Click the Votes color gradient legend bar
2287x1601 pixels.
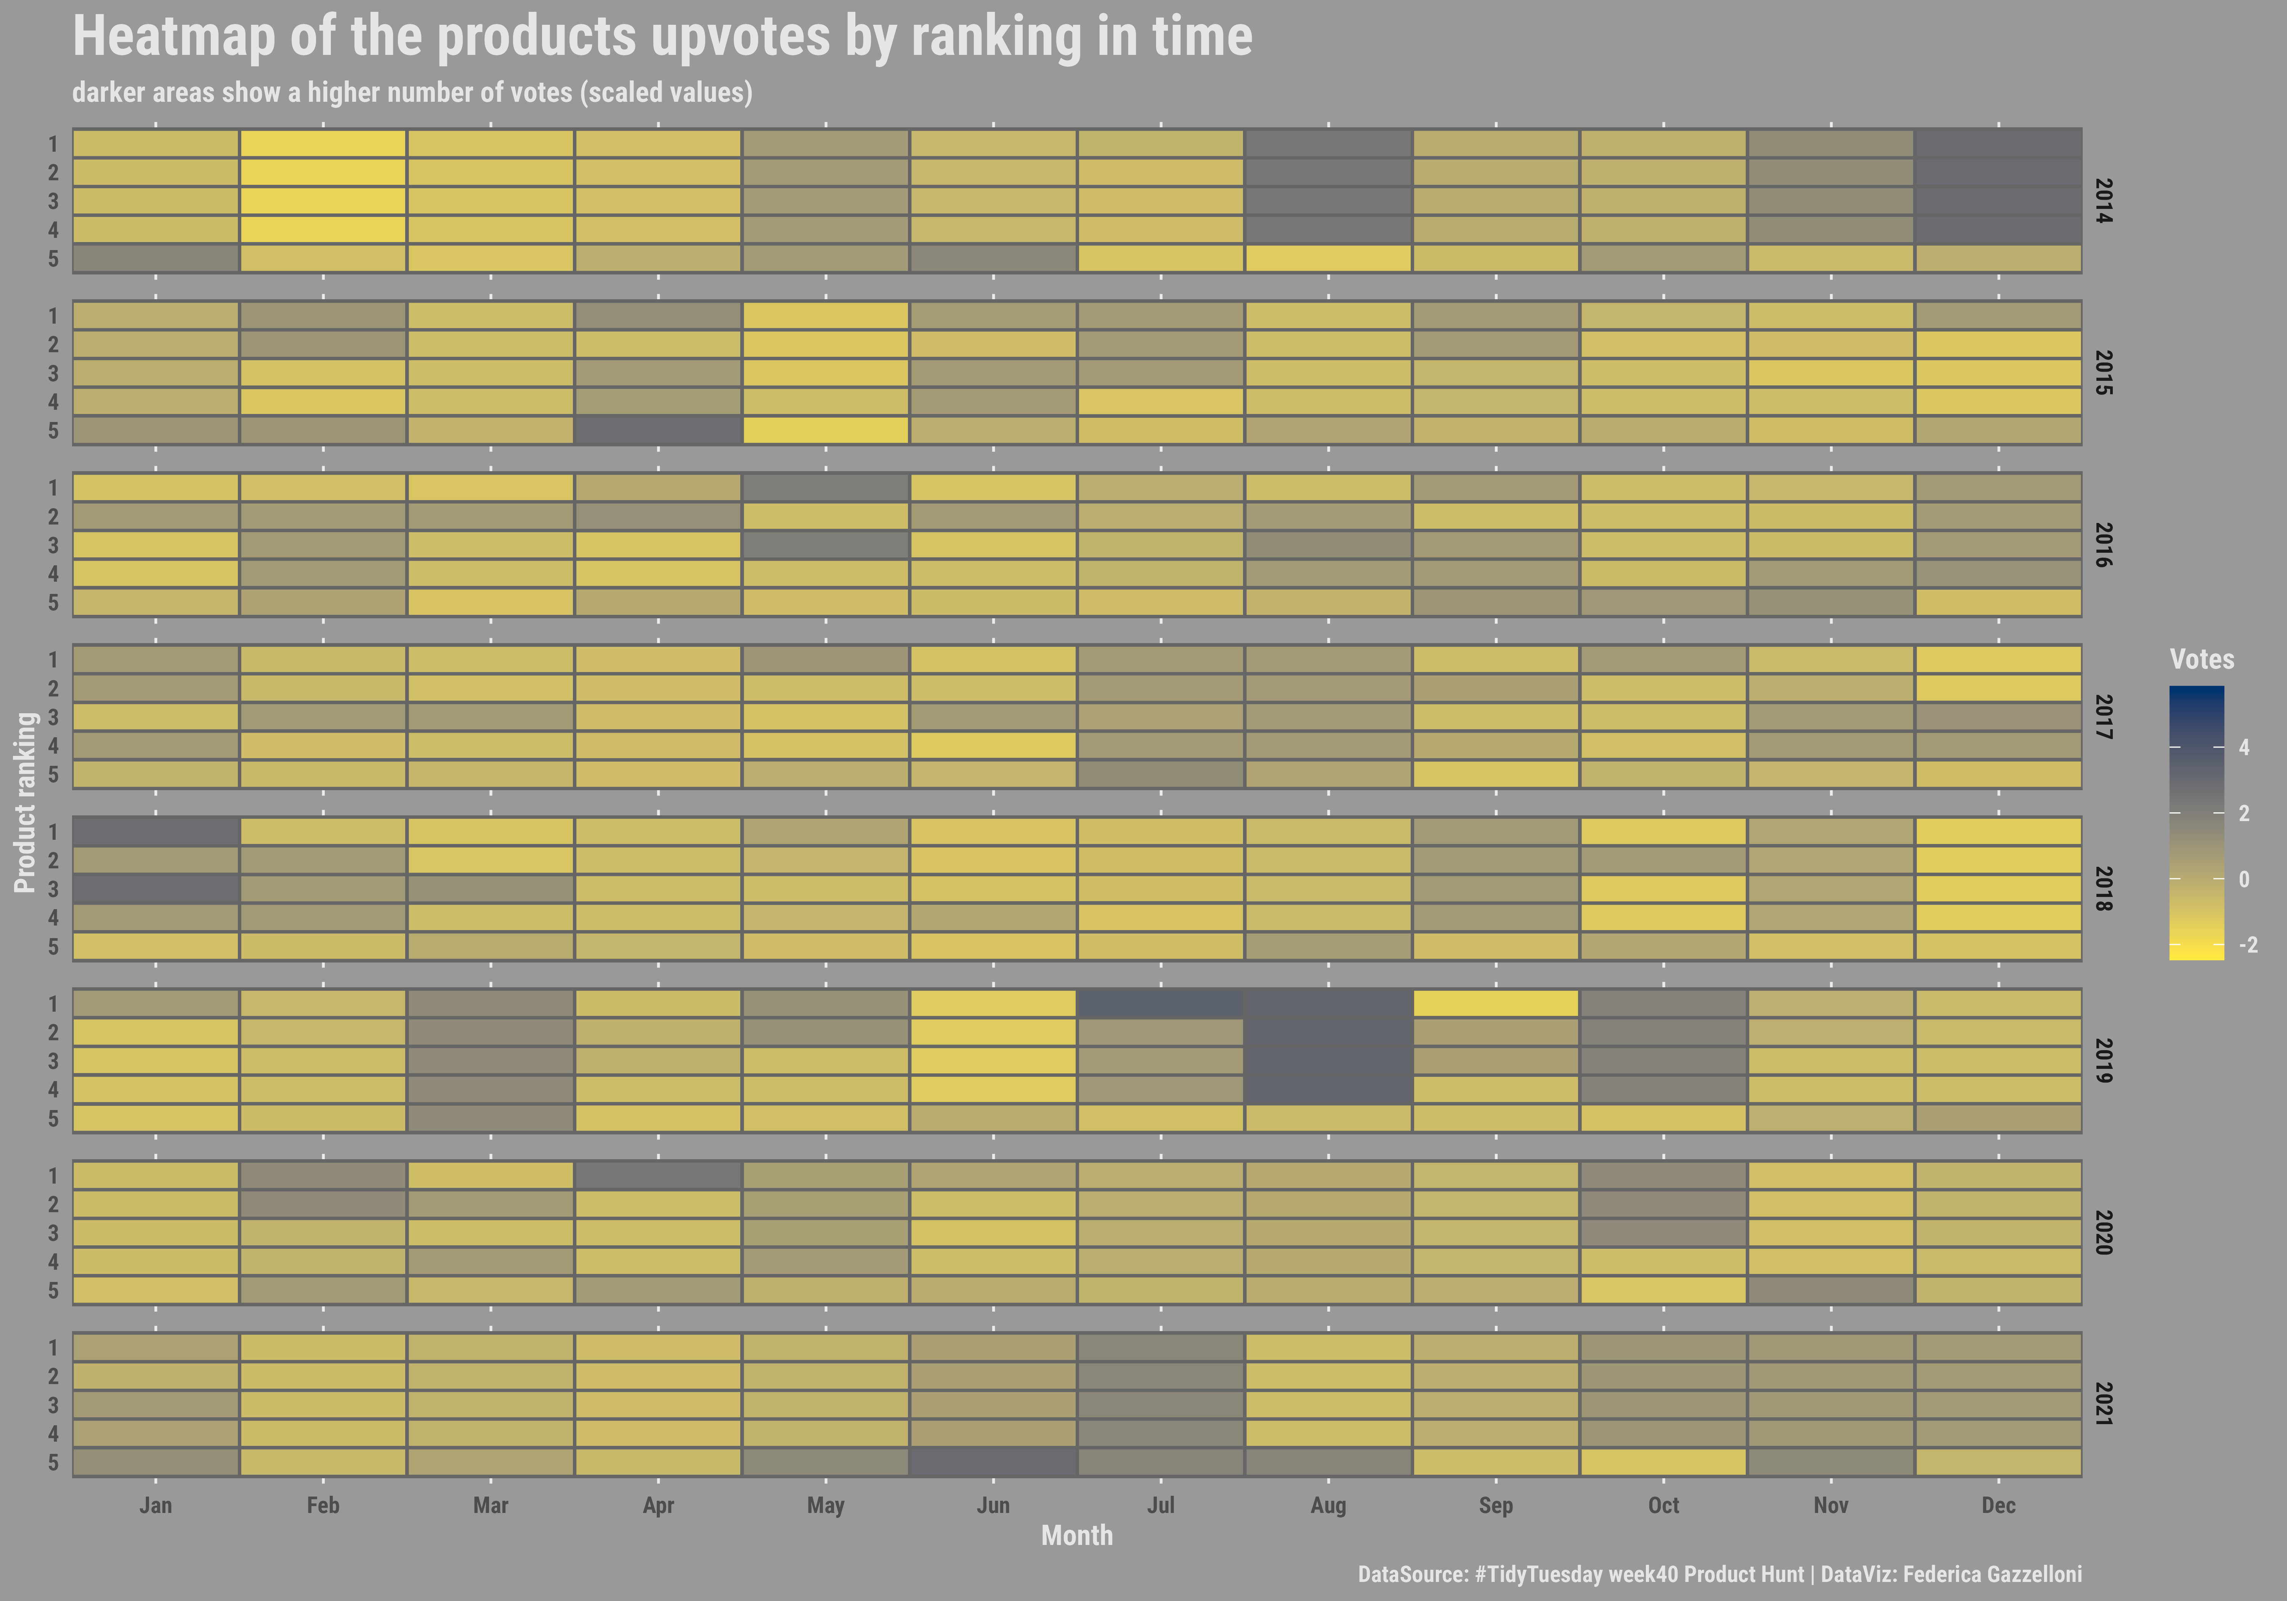(x=2196, y=823)
